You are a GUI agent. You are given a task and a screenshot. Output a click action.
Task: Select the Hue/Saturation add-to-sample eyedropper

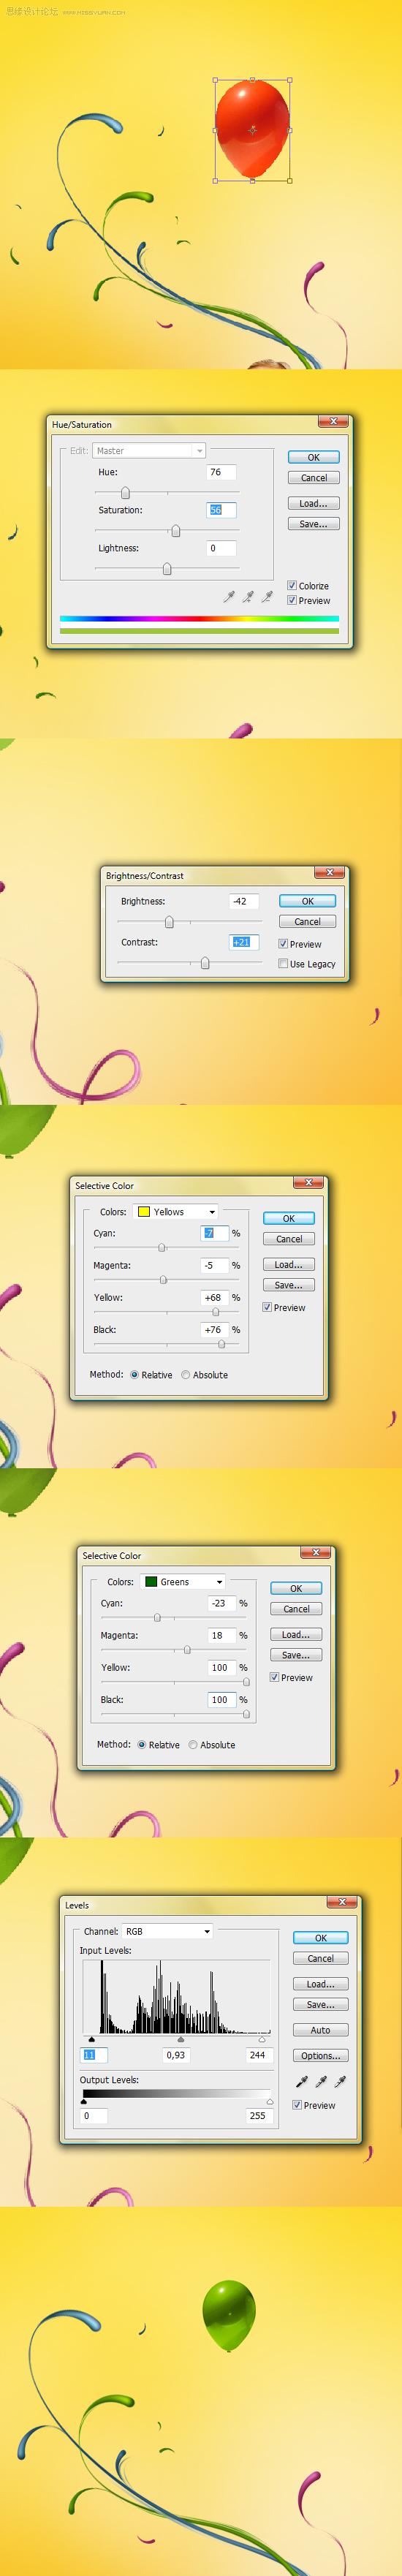coord(248,597)
